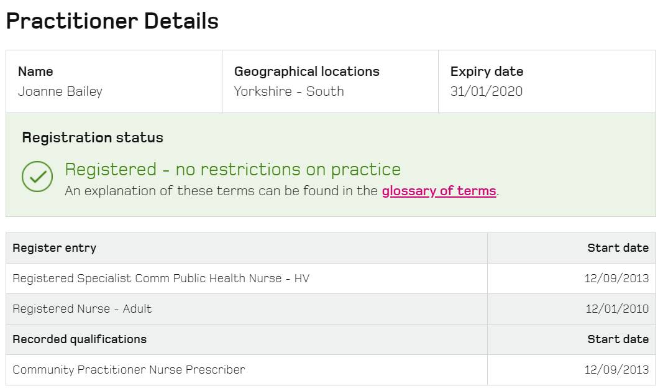
Task: Click the green registration status checkmark icon
Action: pos(37,177)
